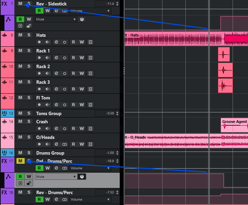Select the O_Heads audio clip

(x=186, y=141)
